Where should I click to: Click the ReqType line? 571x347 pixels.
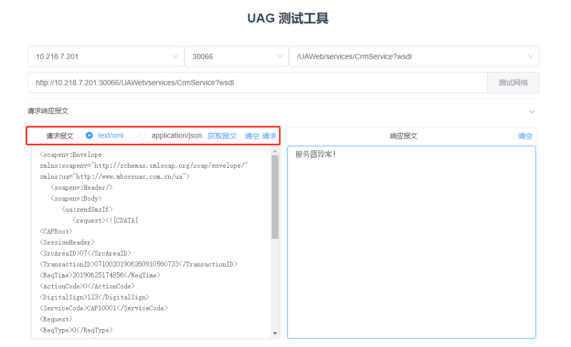76,330
